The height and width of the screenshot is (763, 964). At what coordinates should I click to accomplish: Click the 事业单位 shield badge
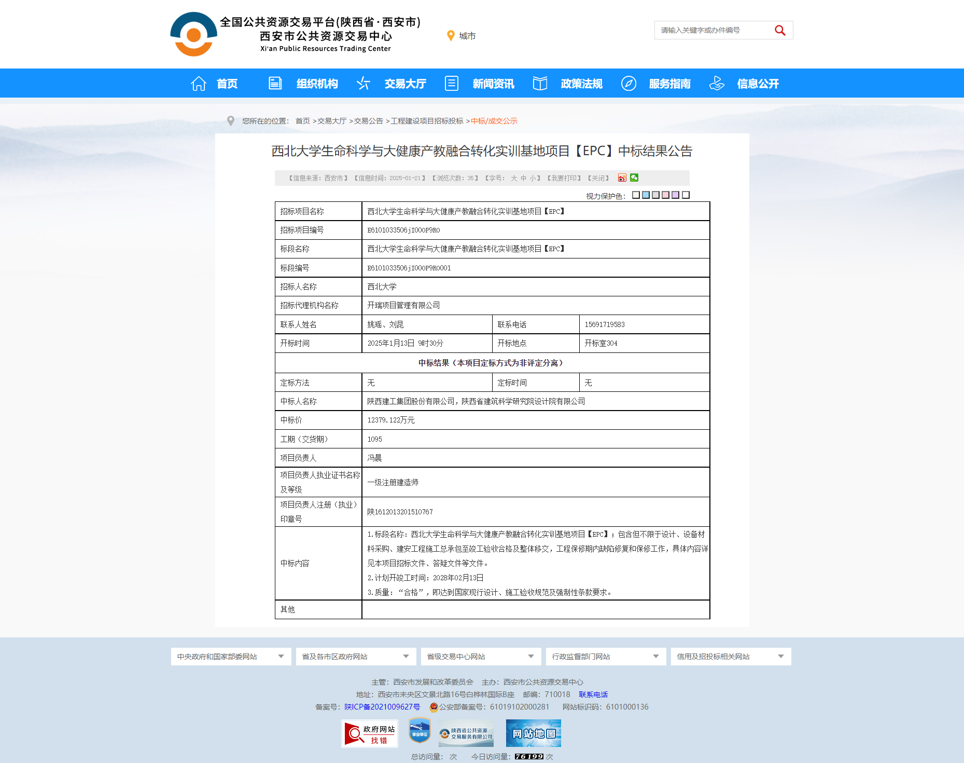pos(420,731)
